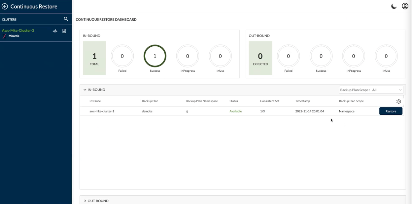The image size is (412, 204).
Task: Open the Backup Plan Scope dropdown
Action: pos(371,90)
